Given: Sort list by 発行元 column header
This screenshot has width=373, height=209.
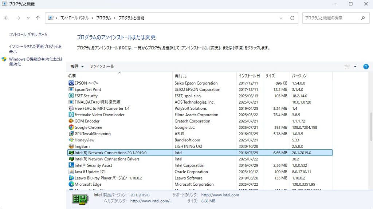Looking at the screenshot, I should click(181, 76).
